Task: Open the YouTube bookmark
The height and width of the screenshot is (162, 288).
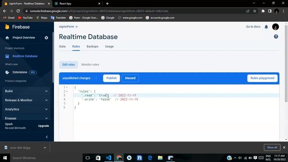Action: tap(25, 18)
